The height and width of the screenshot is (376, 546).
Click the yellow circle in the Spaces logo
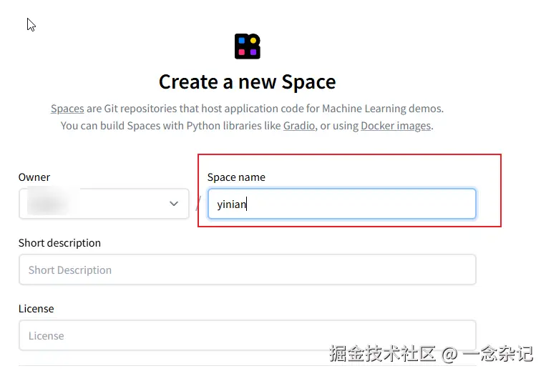tap(253, 41)
